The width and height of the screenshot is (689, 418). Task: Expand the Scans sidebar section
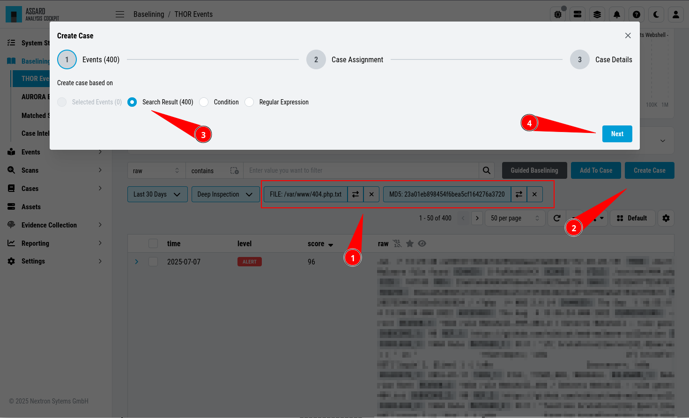click(x=100, y=170)
